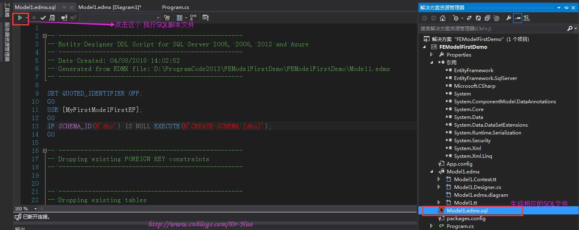Select EntityFramework reference

473,70
